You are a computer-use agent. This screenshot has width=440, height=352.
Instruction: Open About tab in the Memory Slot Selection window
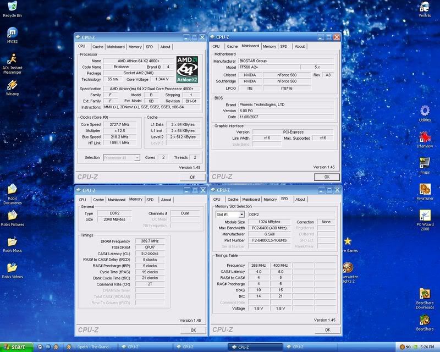pos(300,199)
